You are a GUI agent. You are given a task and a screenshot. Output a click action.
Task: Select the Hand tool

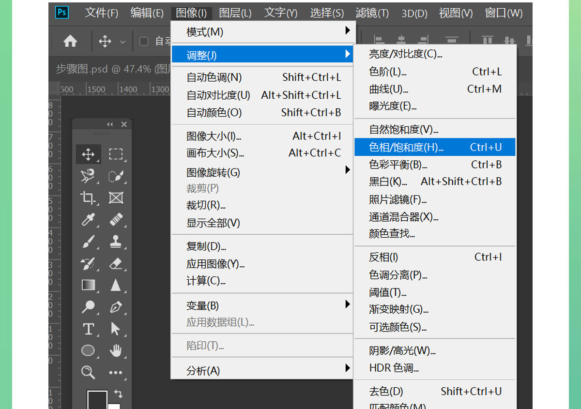click(x=116, y=350)
